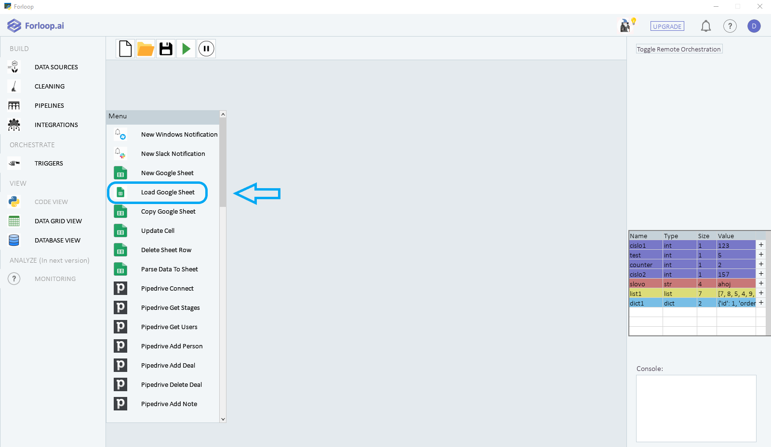Screen dimensions: 771x447
Task: Expand variable cislo1 with plus
Action: [x=761, y=245]
